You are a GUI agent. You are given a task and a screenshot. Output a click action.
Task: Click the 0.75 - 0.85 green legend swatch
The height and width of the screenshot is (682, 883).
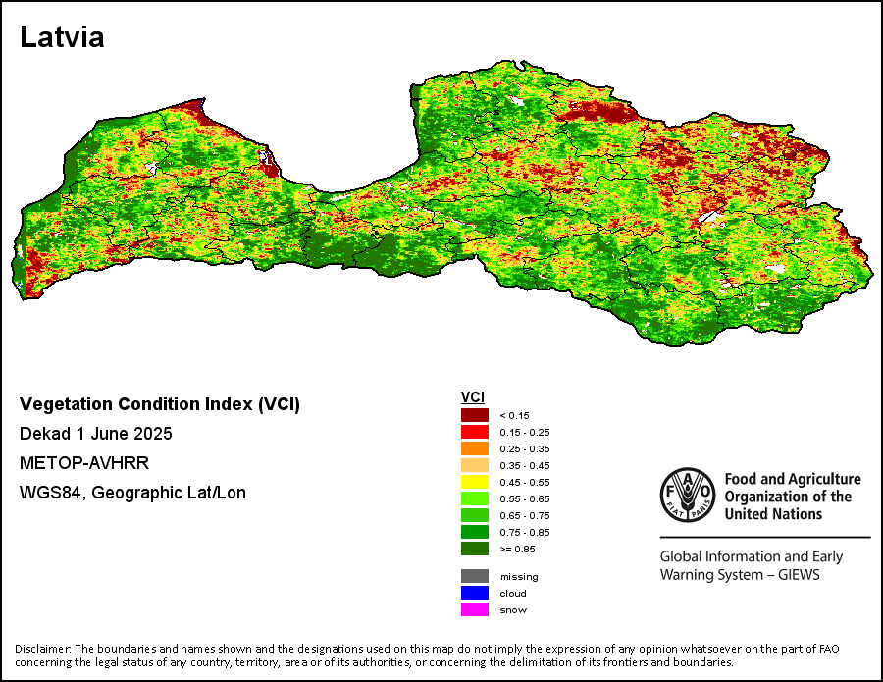click(x=475, y=532)
